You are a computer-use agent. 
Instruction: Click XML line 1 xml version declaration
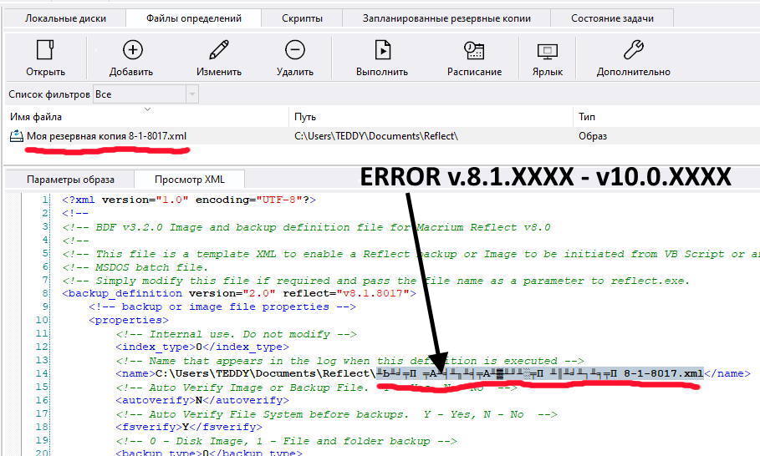189,200
